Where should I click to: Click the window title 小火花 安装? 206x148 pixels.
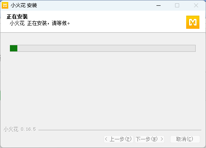click(x=24, y=5)
